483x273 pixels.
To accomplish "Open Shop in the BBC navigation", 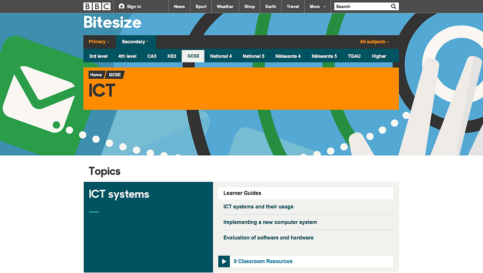I will point(249,6).
